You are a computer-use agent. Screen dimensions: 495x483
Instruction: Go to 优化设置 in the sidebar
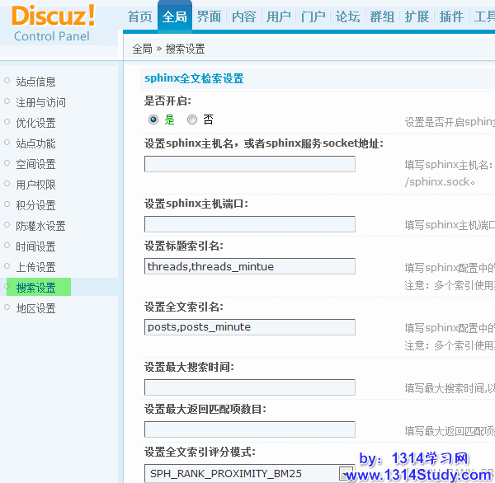point(36,123)
